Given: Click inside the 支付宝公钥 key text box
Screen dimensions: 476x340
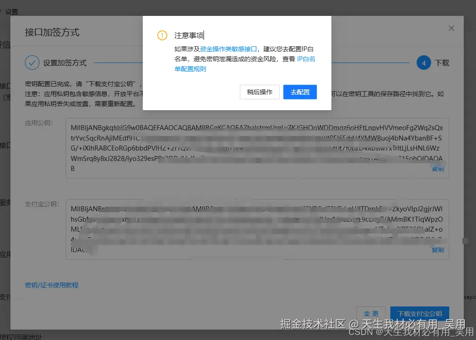Looking at the screenshot, I should 254,227.
